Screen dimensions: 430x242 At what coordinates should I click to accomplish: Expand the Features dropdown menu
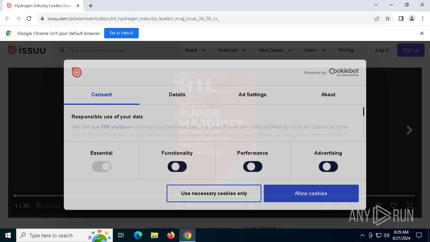tap(232, 50)
